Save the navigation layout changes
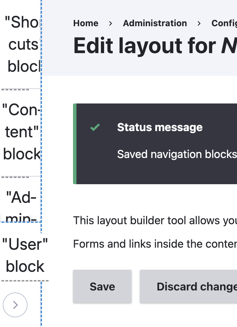The height and width of the screenshot is (327, 237). pyautogui.click(x=102, y=286)
